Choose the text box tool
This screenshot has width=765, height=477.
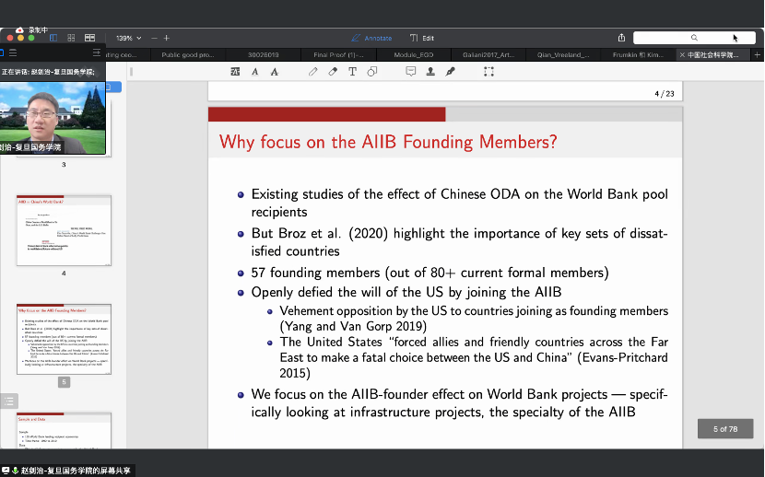(x=352, y=72)
